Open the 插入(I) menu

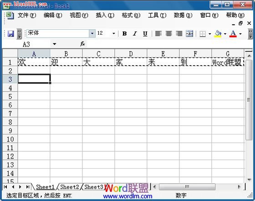pos(105,15)
